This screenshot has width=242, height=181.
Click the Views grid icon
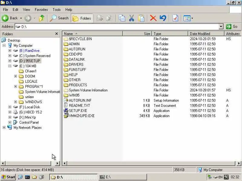click(187, 18)
